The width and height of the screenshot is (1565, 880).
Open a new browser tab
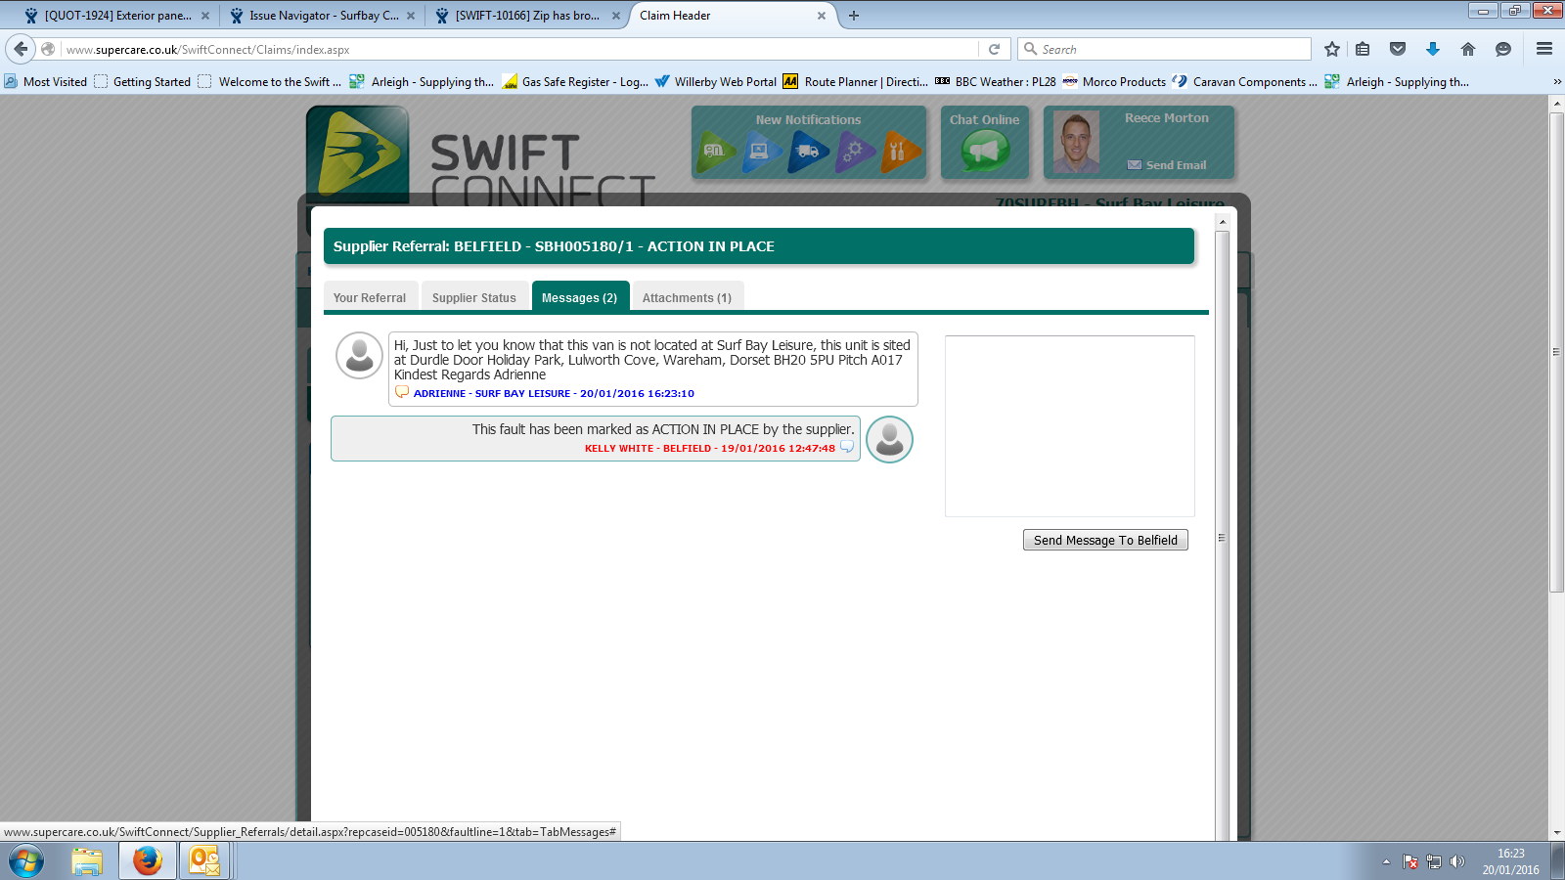pos(854,16)
